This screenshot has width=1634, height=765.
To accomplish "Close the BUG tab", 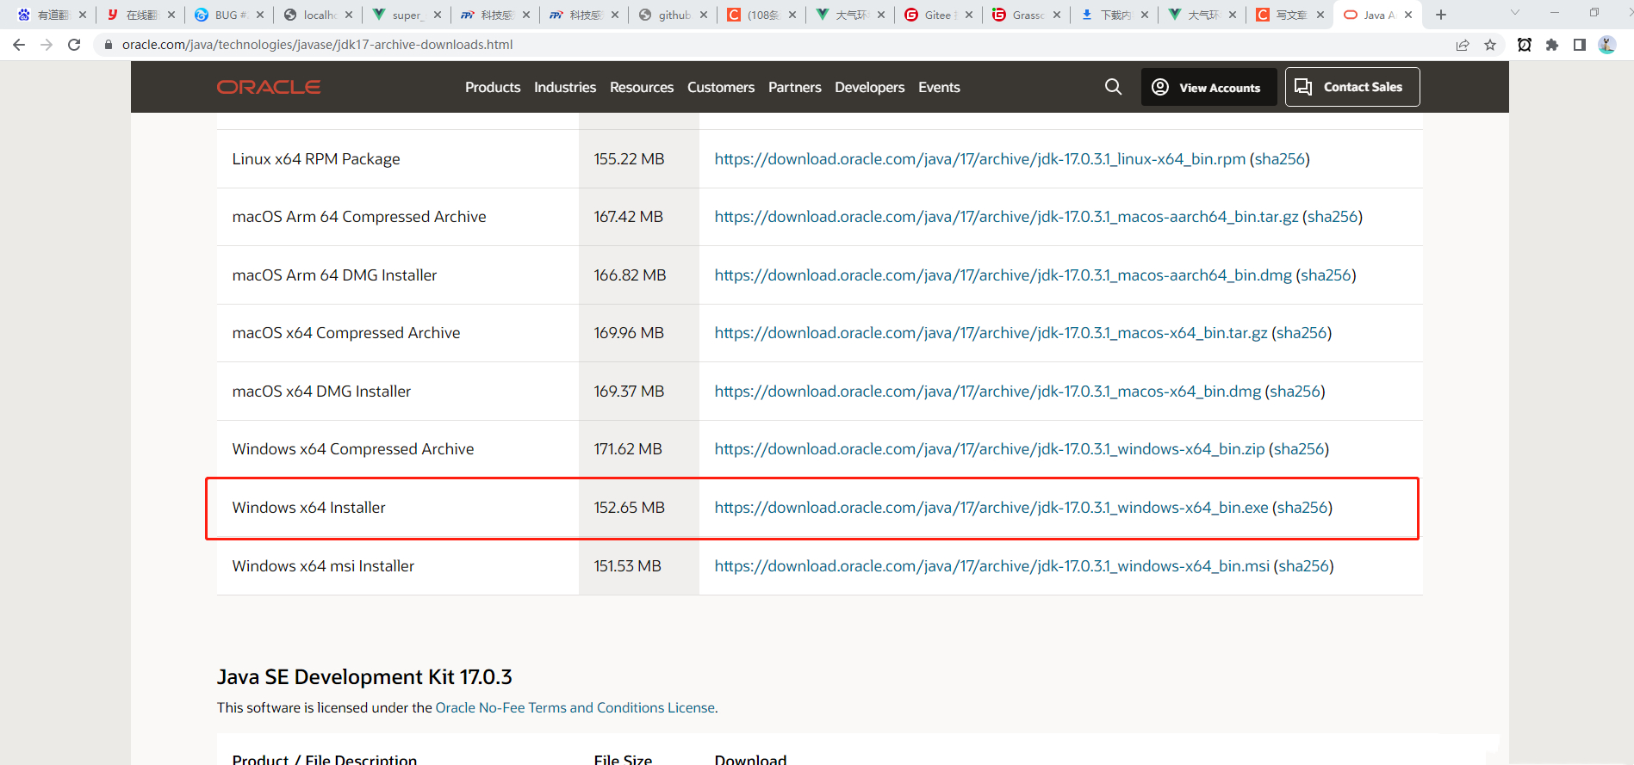I will [260, 15].
